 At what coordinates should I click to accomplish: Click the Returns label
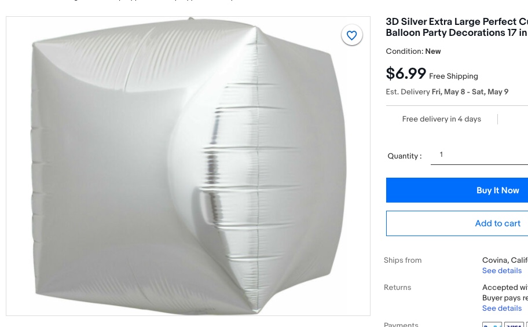(x=397, y=288)
